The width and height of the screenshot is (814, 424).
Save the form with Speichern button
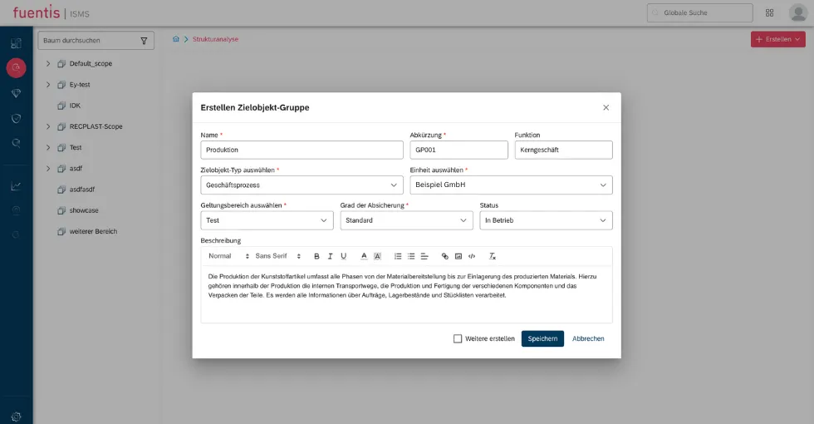[x=542, y=339]
